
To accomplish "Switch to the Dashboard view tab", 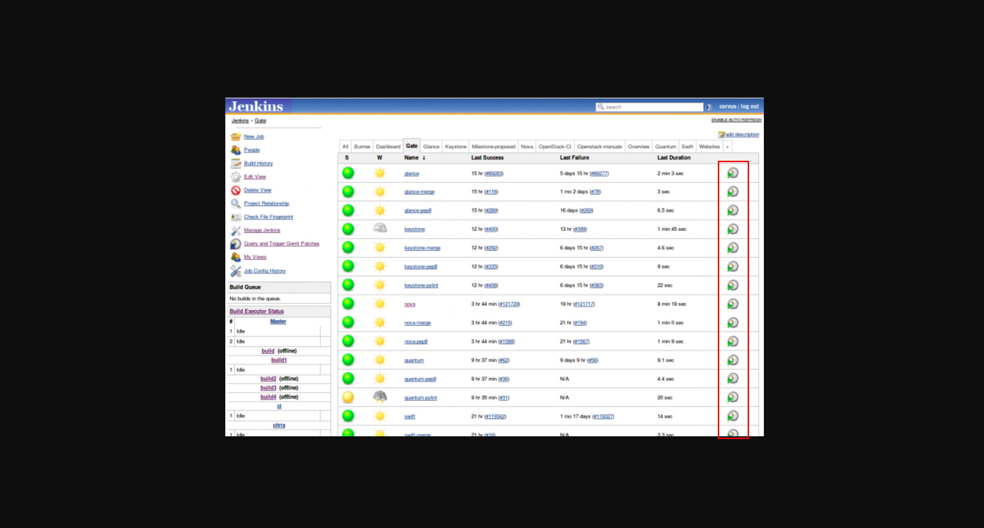I will point(388,147).
